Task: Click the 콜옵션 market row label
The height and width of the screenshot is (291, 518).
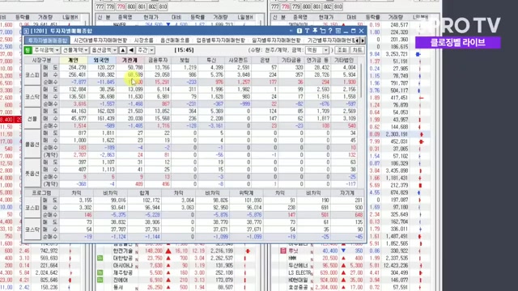Action: (32, 144)
